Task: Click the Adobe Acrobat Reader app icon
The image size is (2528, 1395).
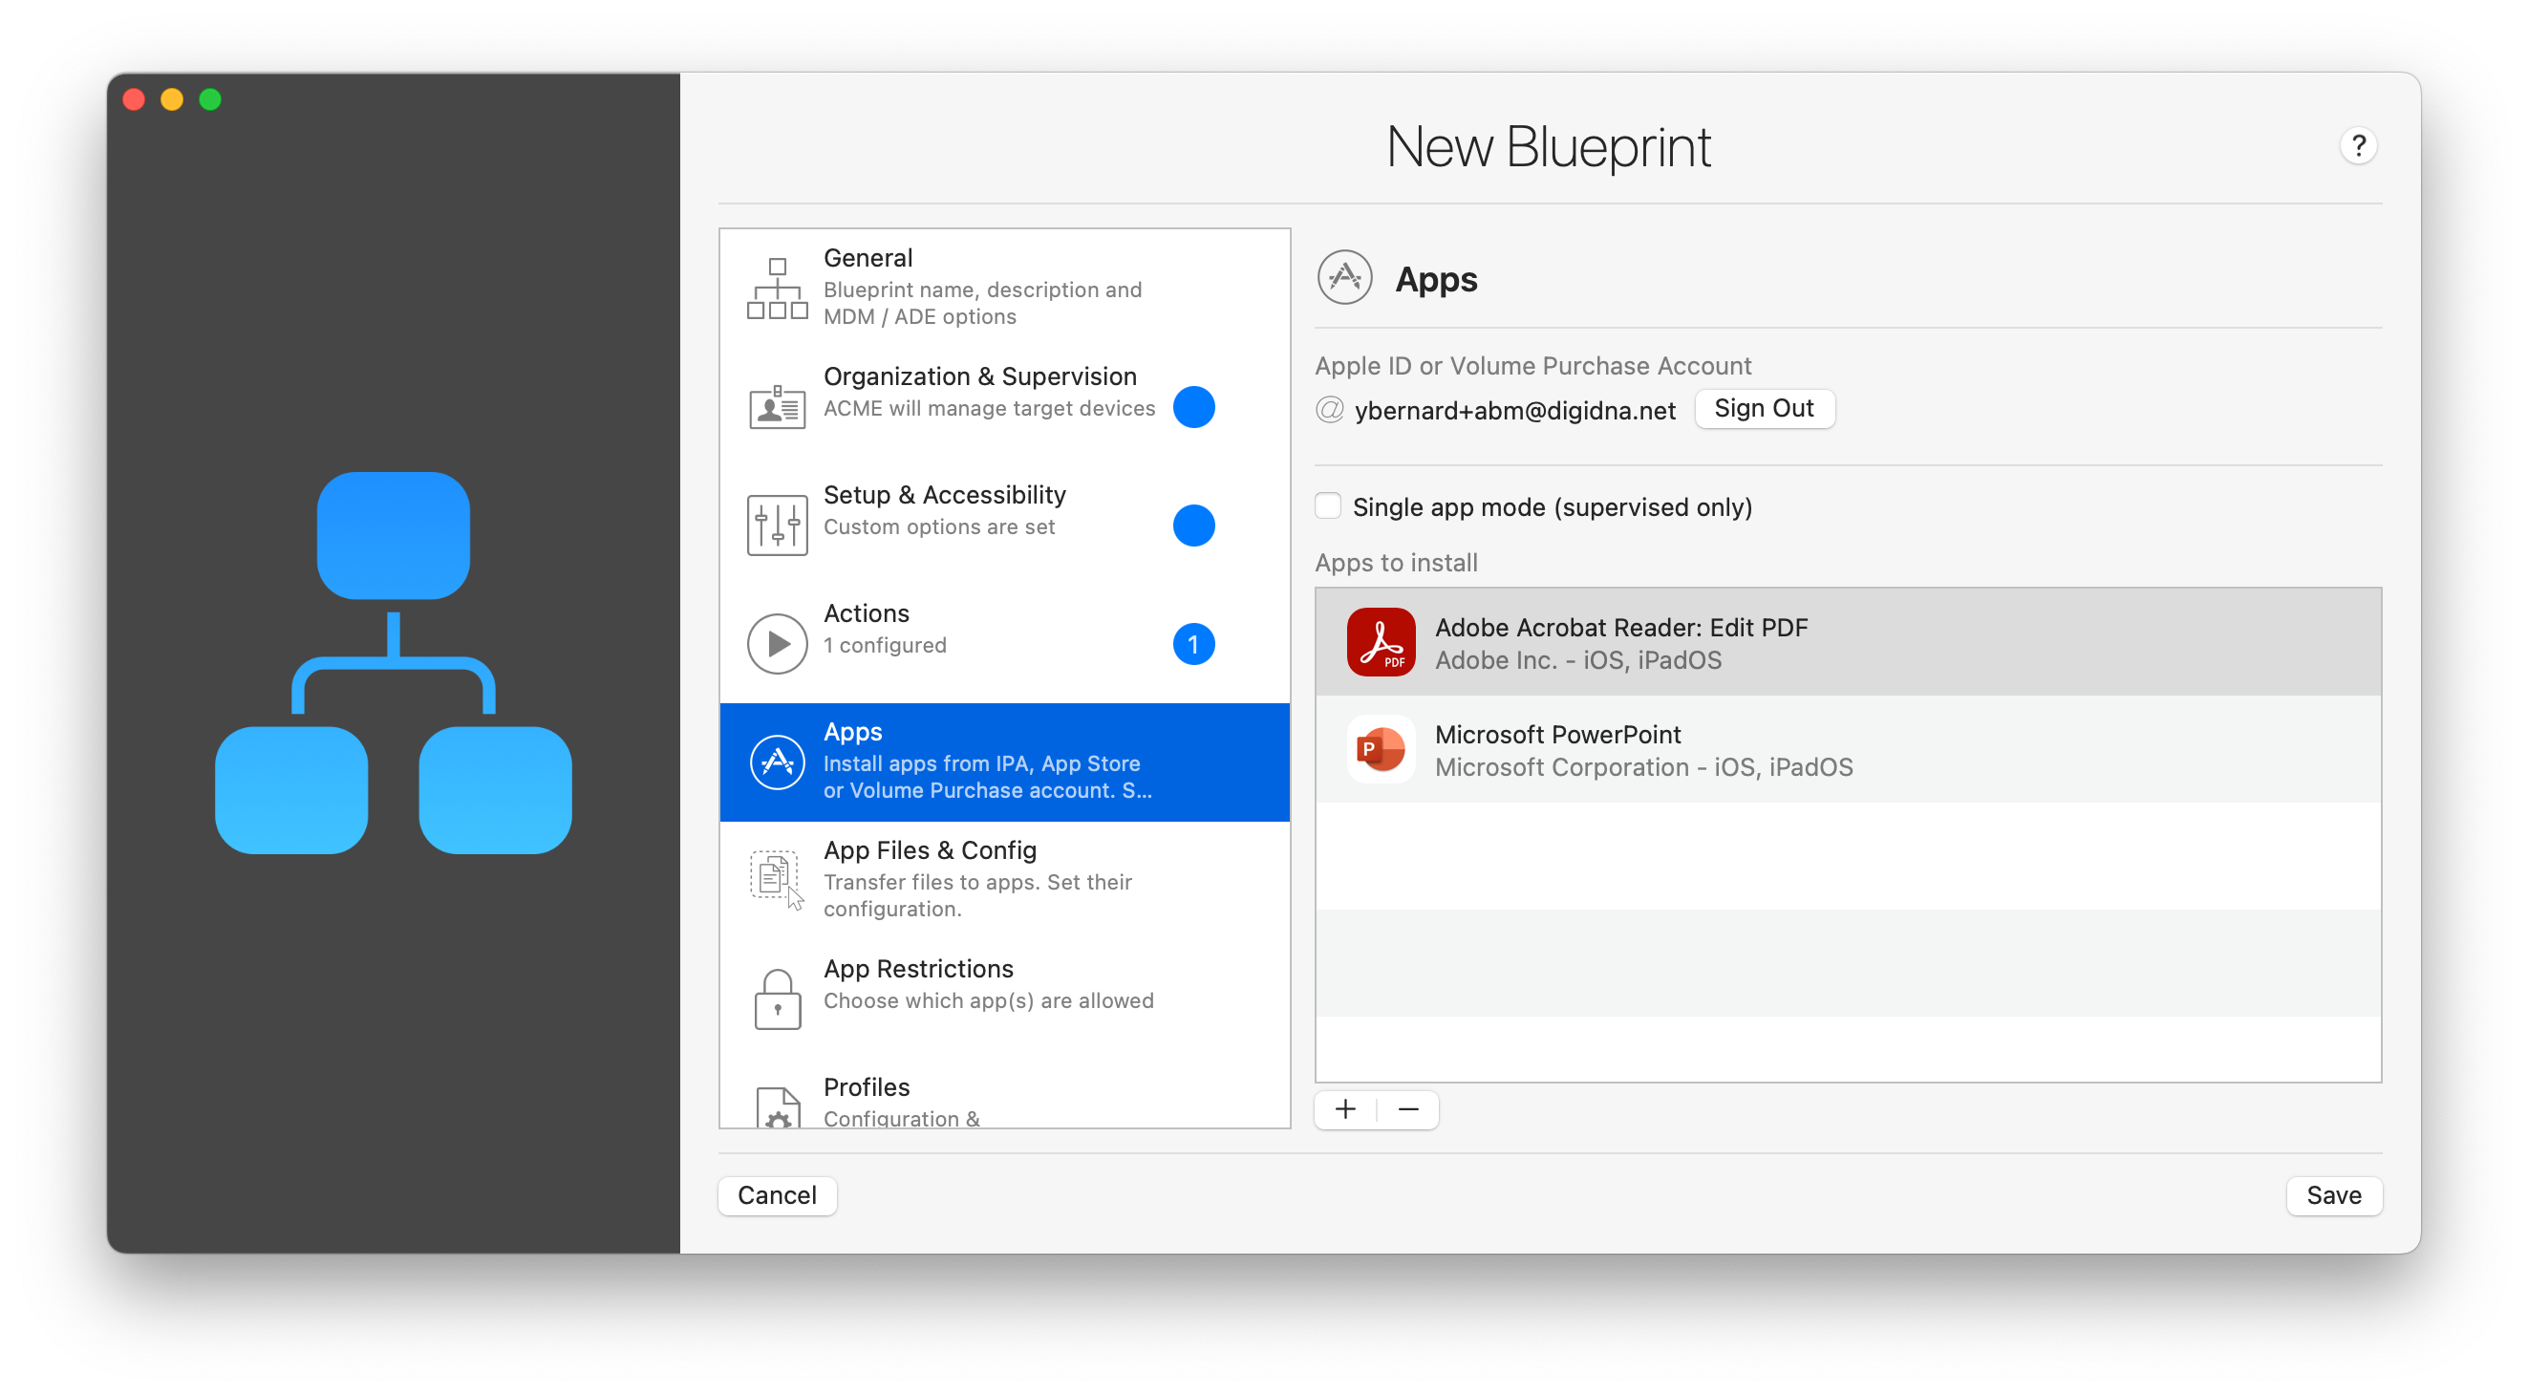Action: coord(1380,642)
